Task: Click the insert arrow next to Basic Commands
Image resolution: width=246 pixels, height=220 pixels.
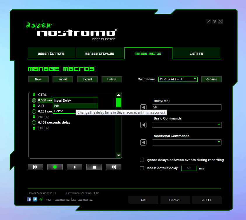Action: click(143, 125)
